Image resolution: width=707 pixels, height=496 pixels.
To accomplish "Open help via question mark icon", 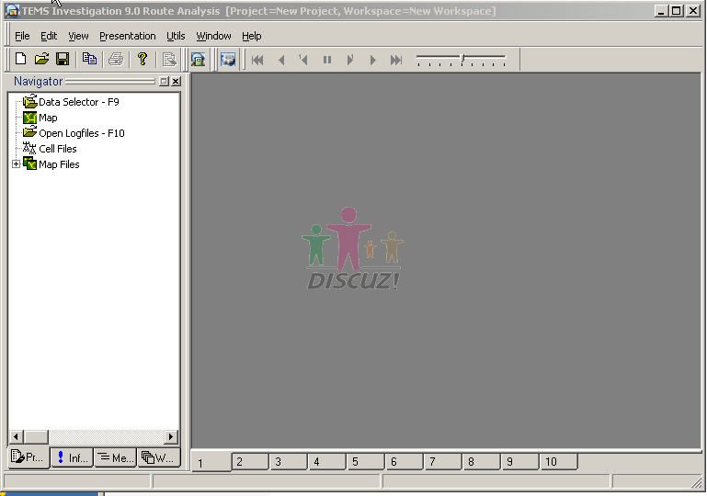I will coord(143,60).
